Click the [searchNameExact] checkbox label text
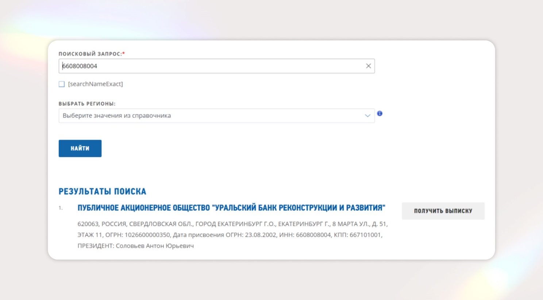 tap(96, 84)
